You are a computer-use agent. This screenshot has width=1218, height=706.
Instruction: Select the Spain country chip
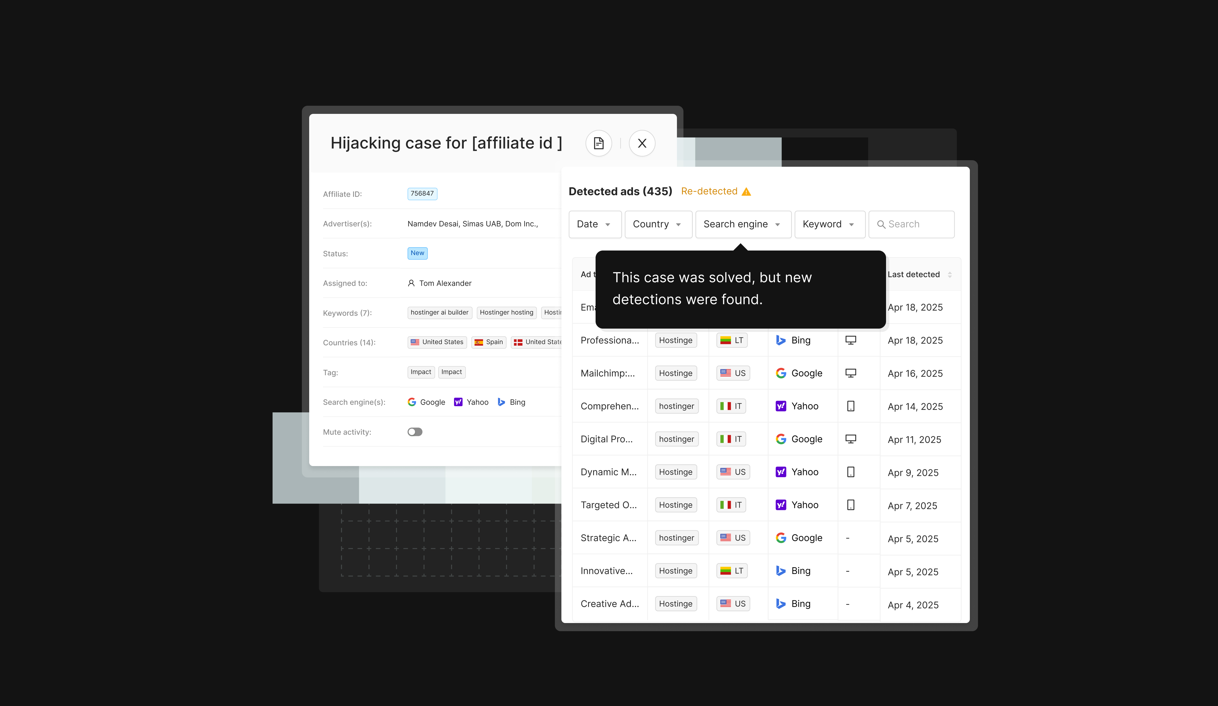coord(489,342)
